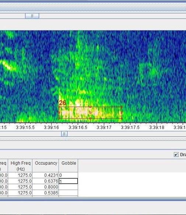Image resolution: width=186 pixels, height=215 pixels.
Task: Click the 3:39:15.5 time axis label
Action: point(25,128)
